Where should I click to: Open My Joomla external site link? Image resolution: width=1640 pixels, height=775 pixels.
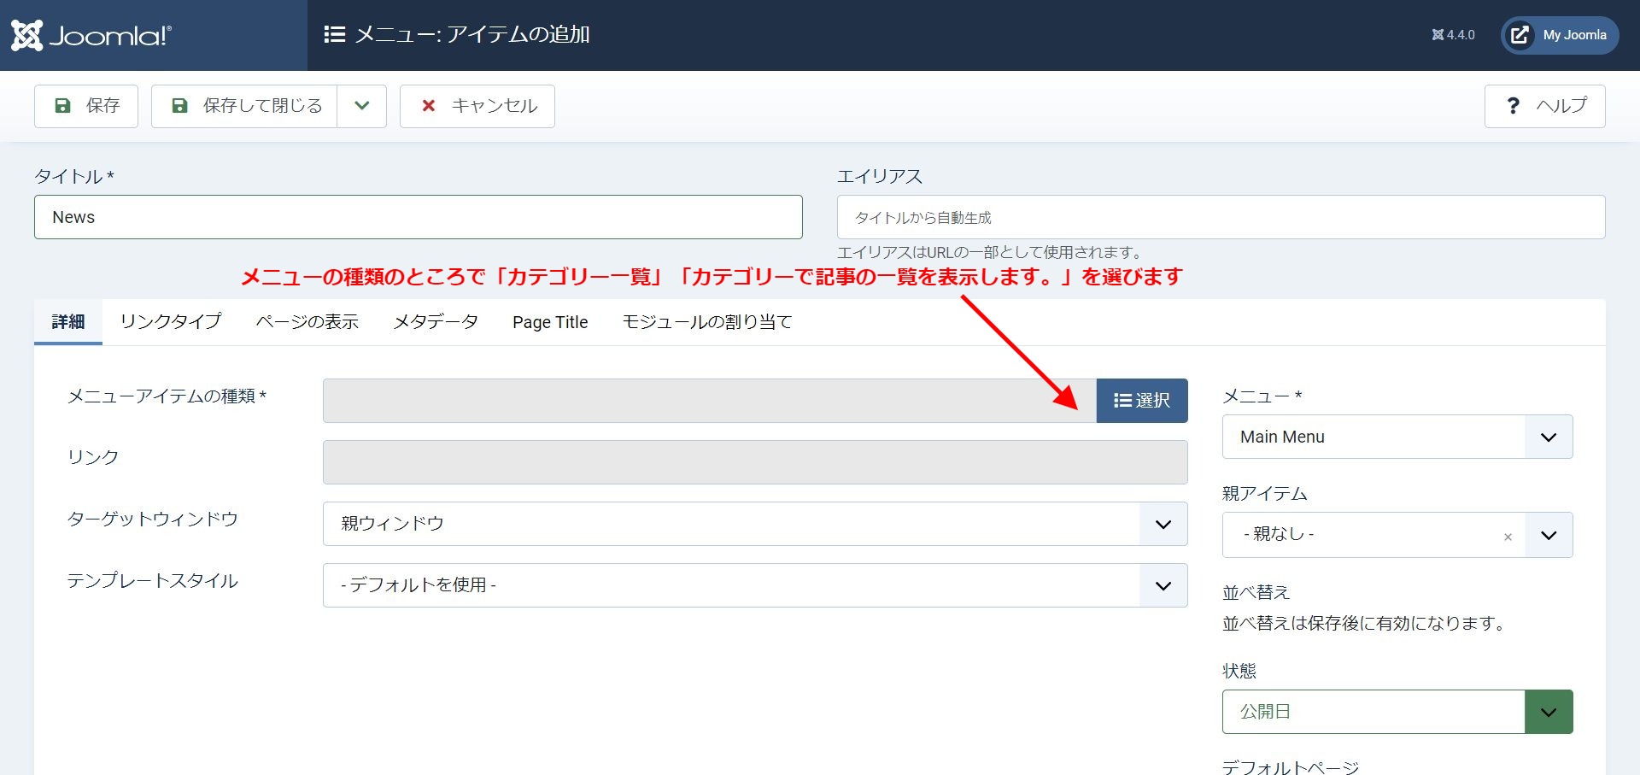(1560, 35)
